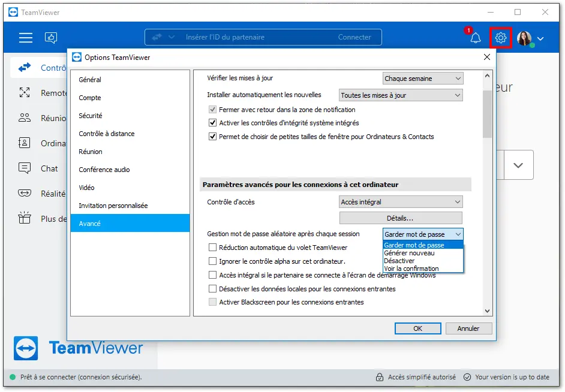Viewport: 565px width, 392px height.
Task: Open the Ordinateurs contacts sidebar icon
Action: [25, 143]
